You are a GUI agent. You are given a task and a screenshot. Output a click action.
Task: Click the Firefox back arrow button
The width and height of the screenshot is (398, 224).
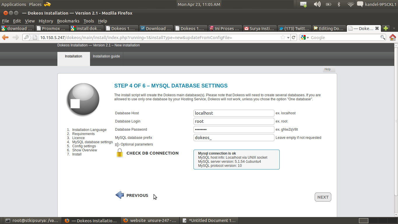[5, 37]
